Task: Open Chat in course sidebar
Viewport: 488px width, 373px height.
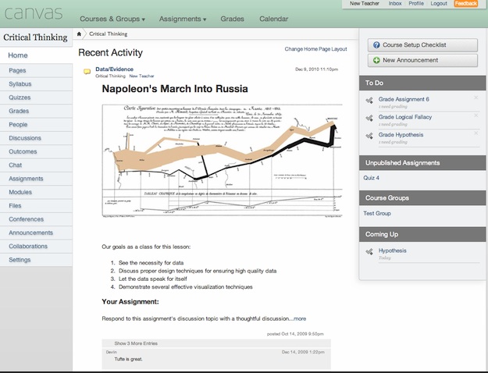Action: (x=36, y=165)
